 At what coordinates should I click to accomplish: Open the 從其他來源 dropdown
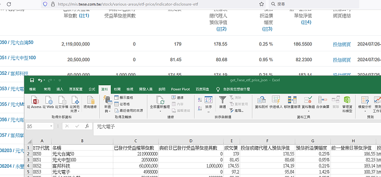coord(74,104)
